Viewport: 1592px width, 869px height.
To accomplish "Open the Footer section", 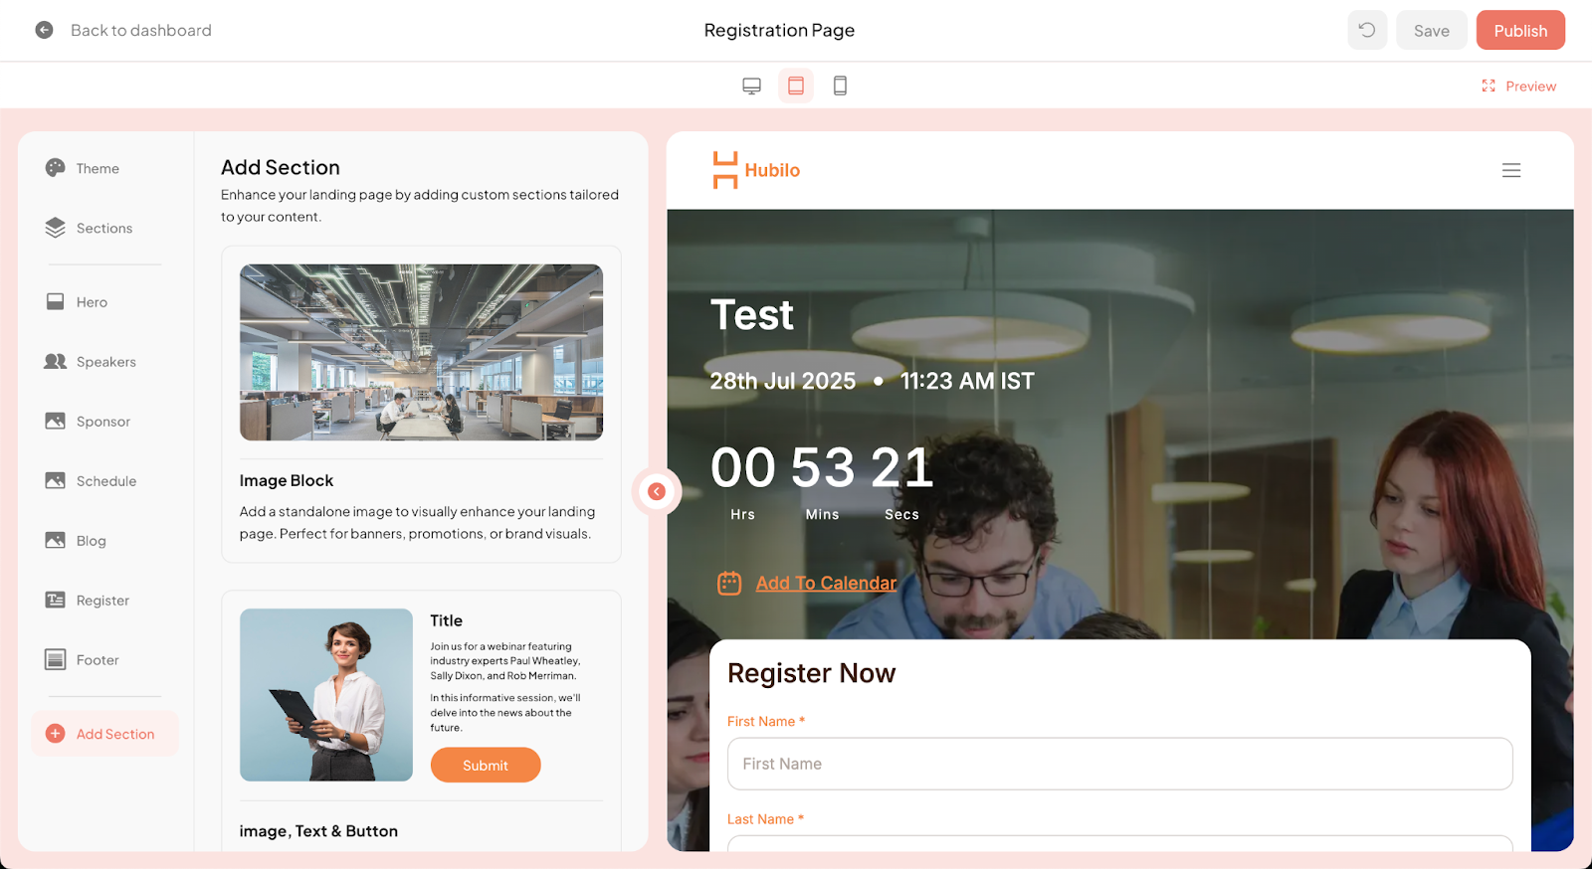I will 97,659.
